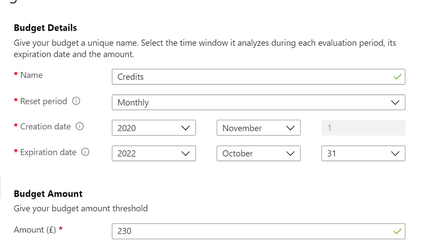Click the green checkmark in Amount field
The width and height of the screenshot is (439, 247).
tap(397, 231)
